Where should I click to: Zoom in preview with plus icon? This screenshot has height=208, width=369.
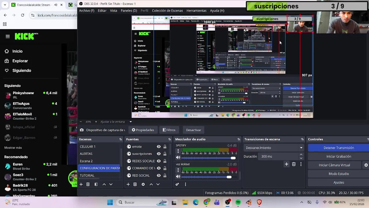point(96,122)
